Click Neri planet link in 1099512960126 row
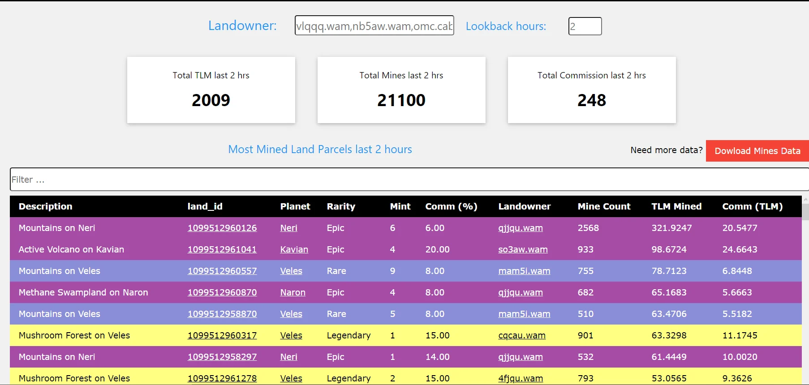 click(x=288, y=228)
